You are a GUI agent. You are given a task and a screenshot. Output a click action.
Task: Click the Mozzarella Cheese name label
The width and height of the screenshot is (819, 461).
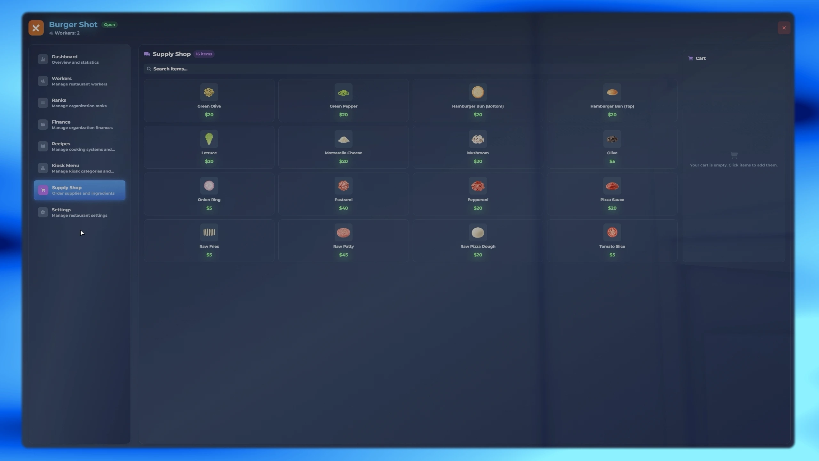tap(343, 153)
